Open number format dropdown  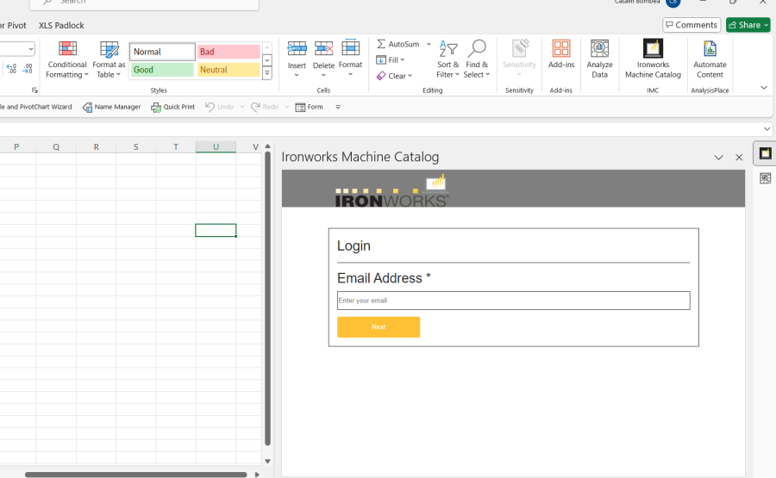point(31,49)
